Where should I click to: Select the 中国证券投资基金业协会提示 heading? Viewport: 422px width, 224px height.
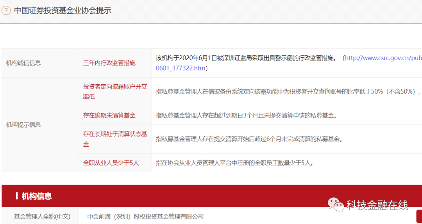click(x=63, y=11)
